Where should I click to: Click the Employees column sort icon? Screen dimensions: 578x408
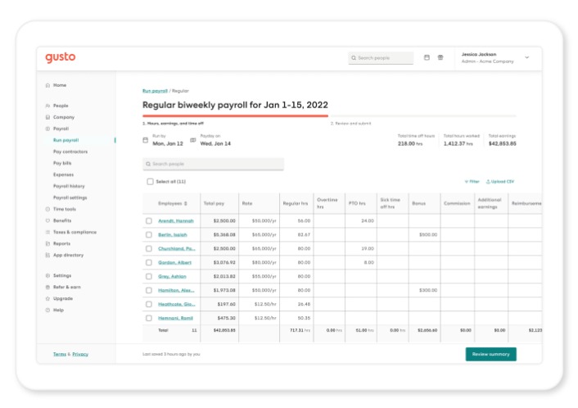(x=185, y=204)
